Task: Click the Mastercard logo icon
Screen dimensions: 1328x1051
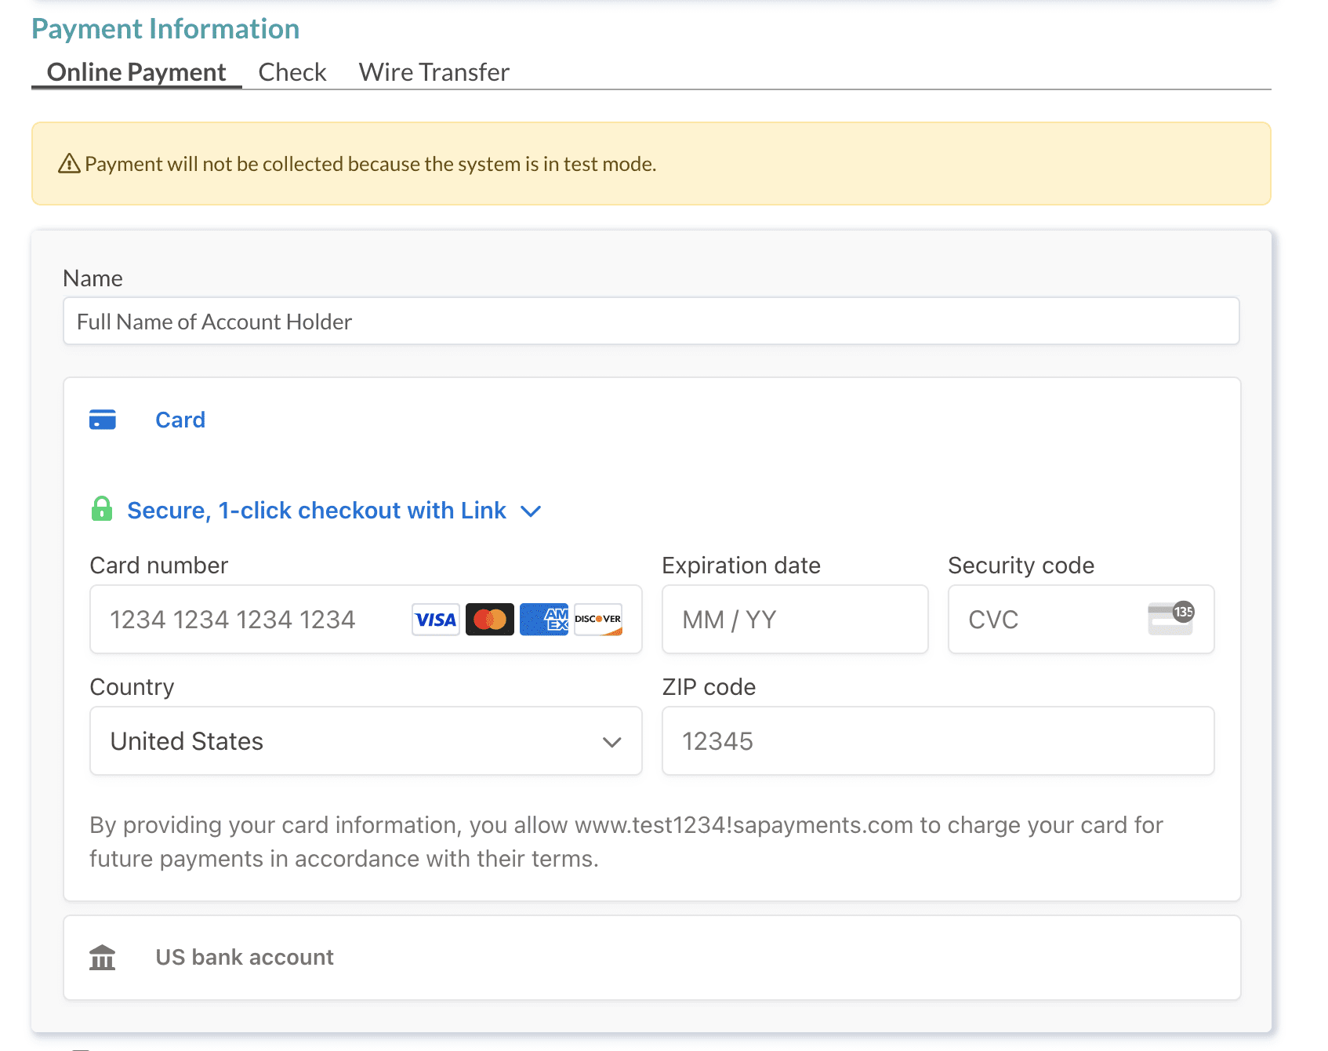Action: pos(490,620)
